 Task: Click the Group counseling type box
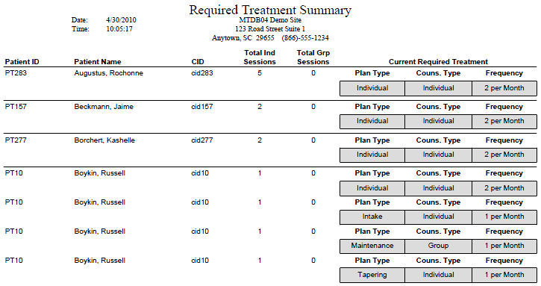(x=438, y=246)
